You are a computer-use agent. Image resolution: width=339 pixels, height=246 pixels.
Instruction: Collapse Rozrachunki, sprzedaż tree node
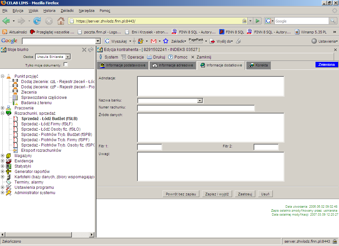pos(2,113)
